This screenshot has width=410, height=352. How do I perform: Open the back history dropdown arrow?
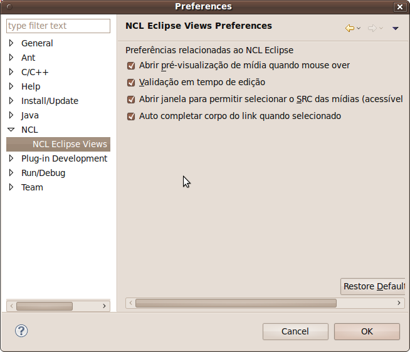tap(359, 28)
